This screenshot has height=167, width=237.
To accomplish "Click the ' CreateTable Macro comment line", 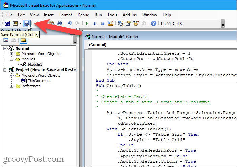I will pos(122,96).
